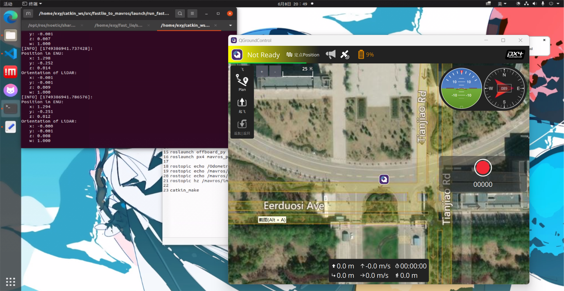Click line 'roslaunch offboard_py' in the editor
564x291 pixels.
point(198,152)
